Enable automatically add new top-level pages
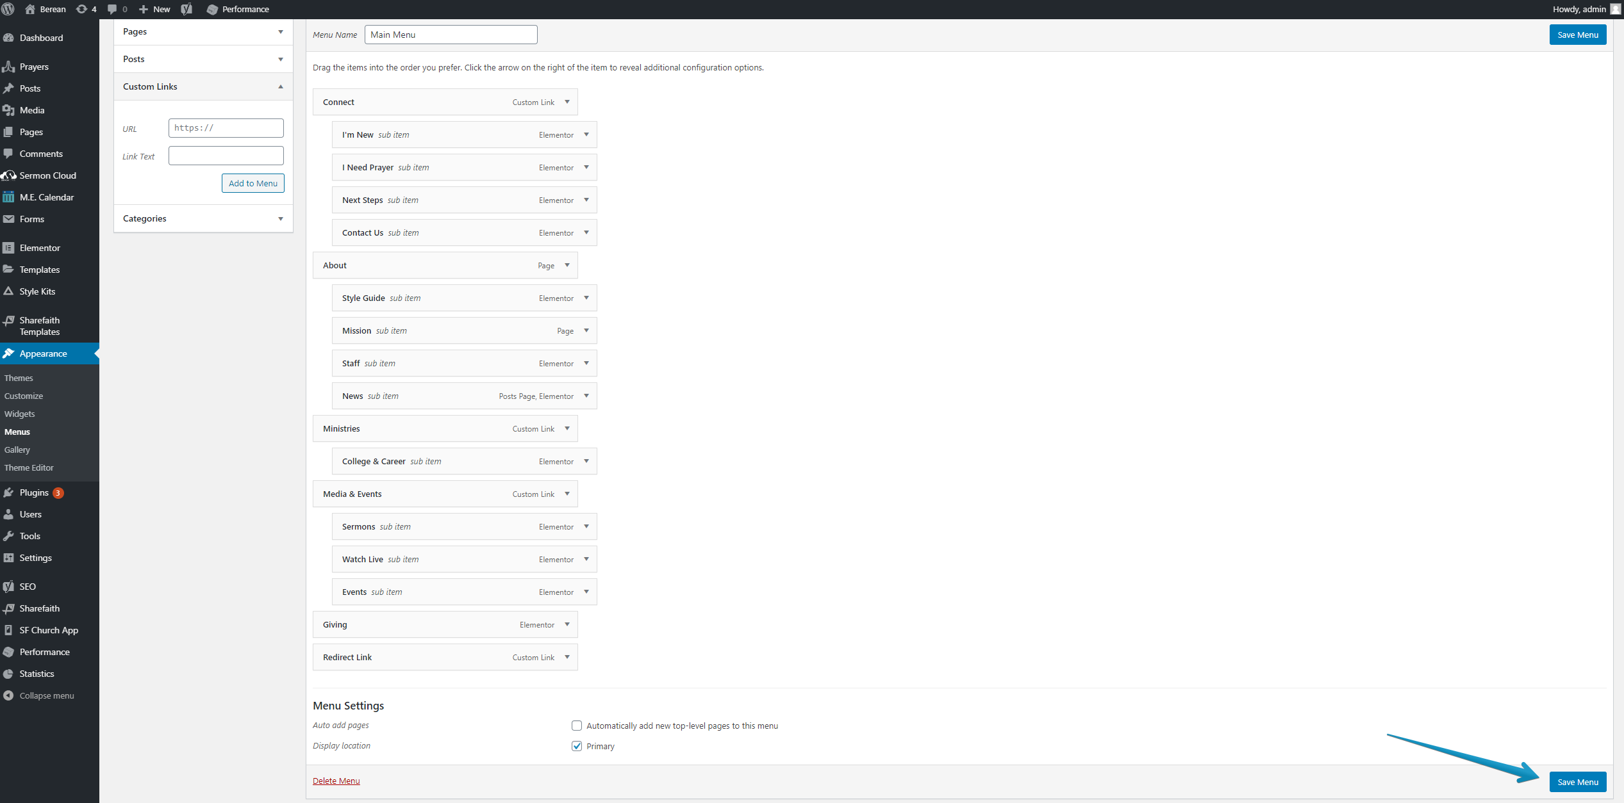The height and width of the screenshot is (803, 1624). coord(577,726)
